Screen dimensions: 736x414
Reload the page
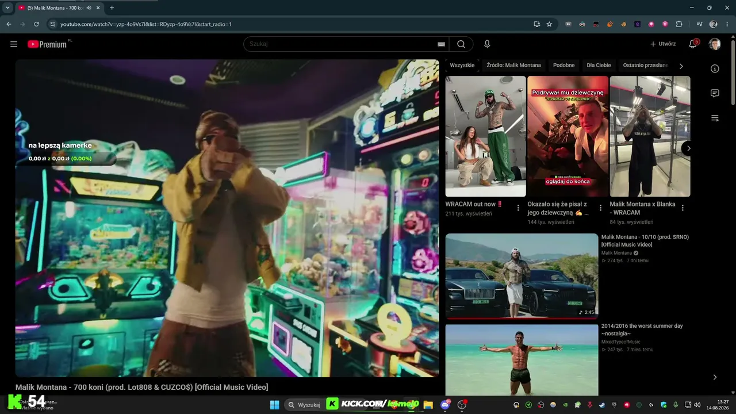[x=36, y=24]
